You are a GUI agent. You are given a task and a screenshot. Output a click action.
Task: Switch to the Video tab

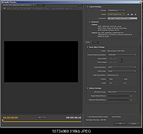tap(88, 42)
